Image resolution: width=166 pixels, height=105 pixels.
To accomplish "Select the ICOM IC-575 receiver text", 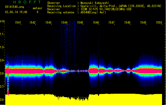I will pyautogui.click(x=106, y=9).
